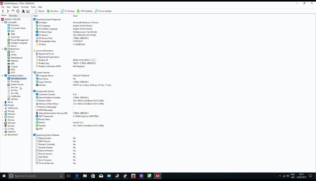Click the Refresh toolbar icon
Image resolution: width=316 pixels, height=181 pixels.
pyautogui.click(x=18, y=11)
